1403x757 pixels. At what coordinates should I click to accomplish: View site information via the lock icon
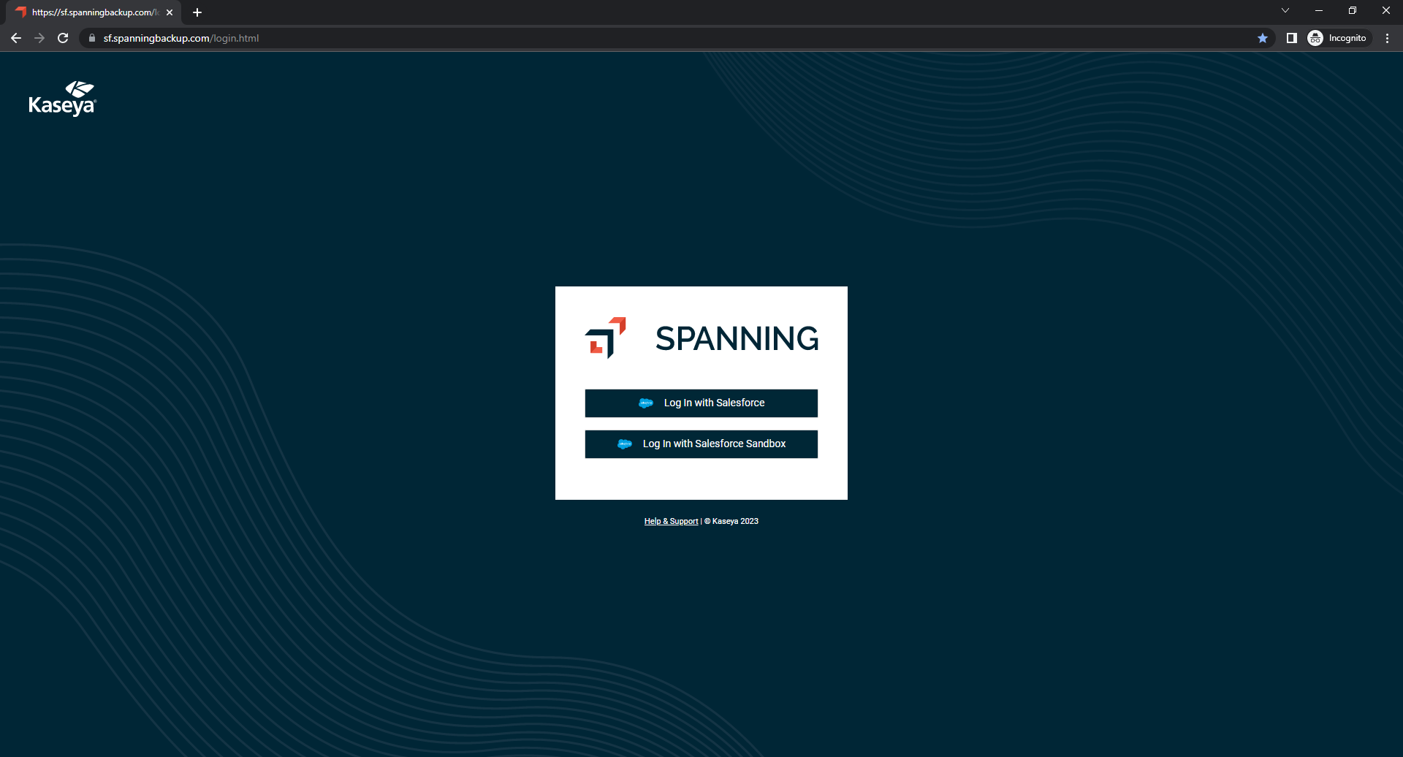click(x=91, y=38)
